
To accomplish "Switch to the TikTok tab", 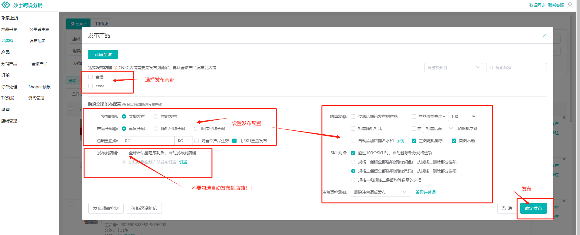I will click(x=101, y=24).
